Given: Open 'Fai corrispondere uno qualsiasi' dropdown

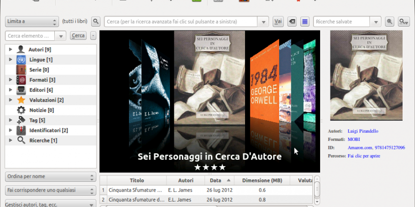Looking at the screenshot, I should coord(50,190).
